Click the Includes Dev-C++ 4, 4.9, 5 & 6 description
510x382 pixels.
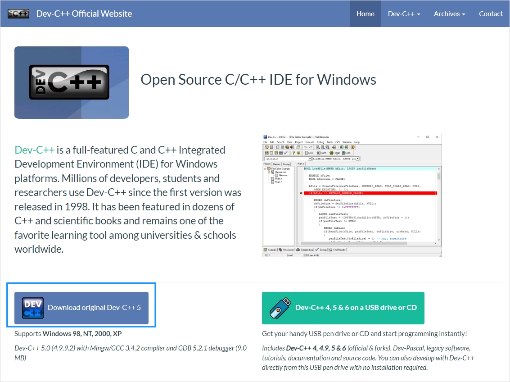(368, 358)
